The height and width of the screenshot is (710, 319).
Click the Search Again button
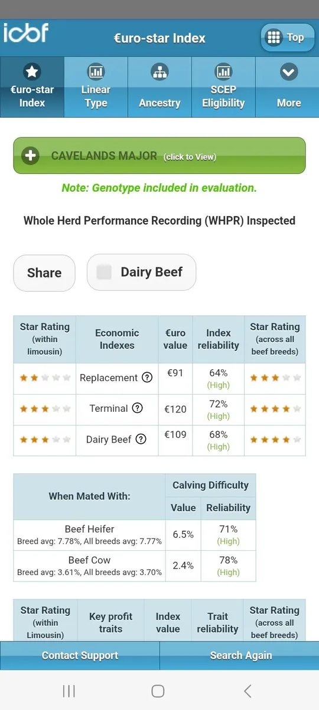point(241,656)
